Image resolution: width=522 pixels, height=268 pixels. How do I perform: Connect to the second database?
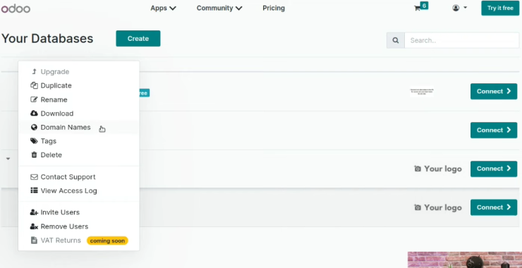click(494, 130)
